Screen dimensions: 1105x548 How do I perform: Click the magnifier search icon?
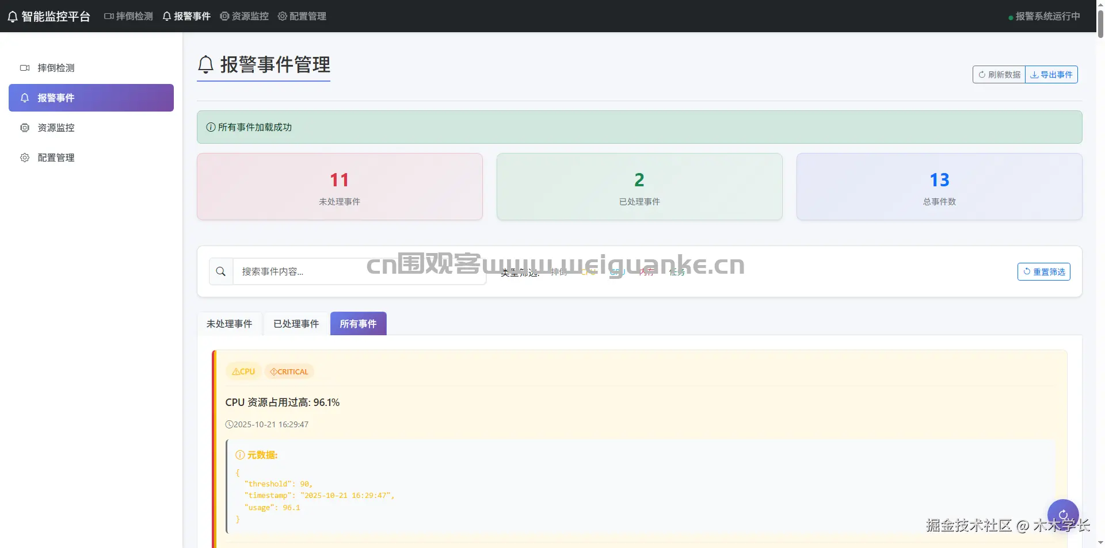[221, 271]
